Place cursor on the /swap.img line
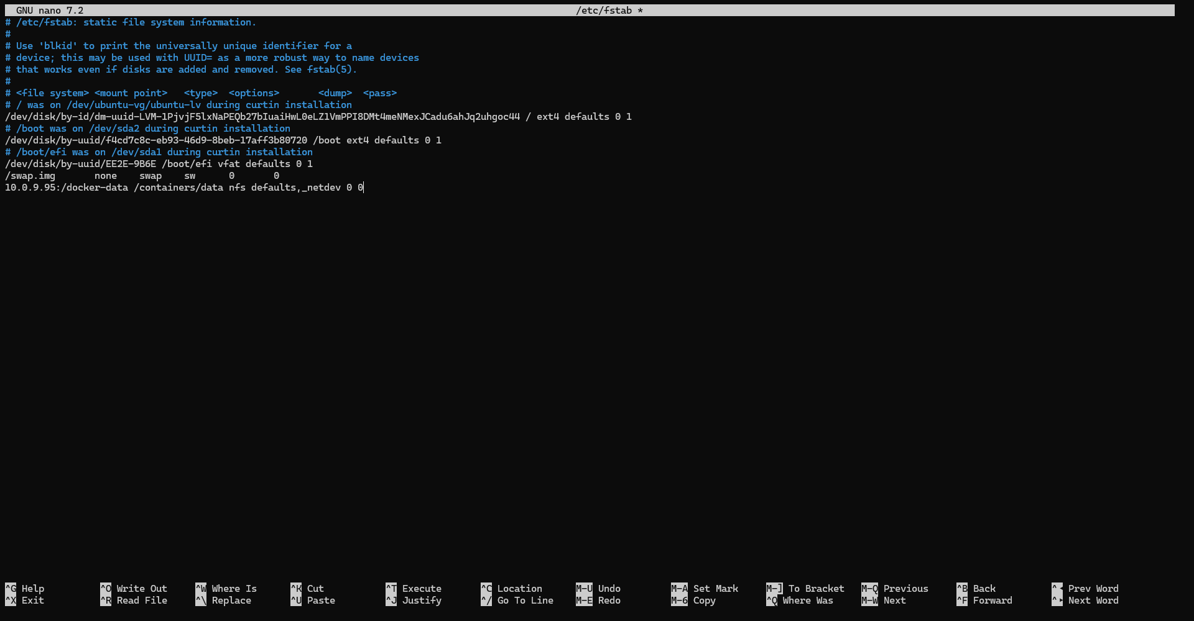Image resolution: width=1194 pixels, height=621 pixels. (x=30, y=176)
